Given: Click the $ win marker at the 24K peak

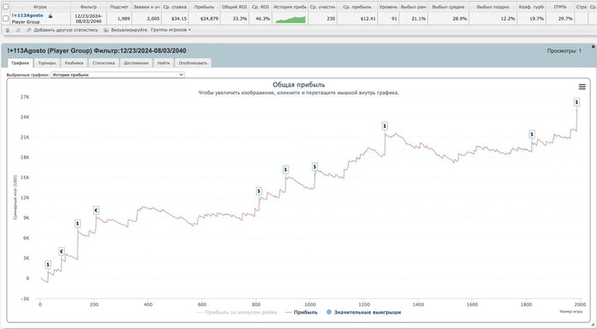Looking at the screenshot, I should click(x=577, y=102).
